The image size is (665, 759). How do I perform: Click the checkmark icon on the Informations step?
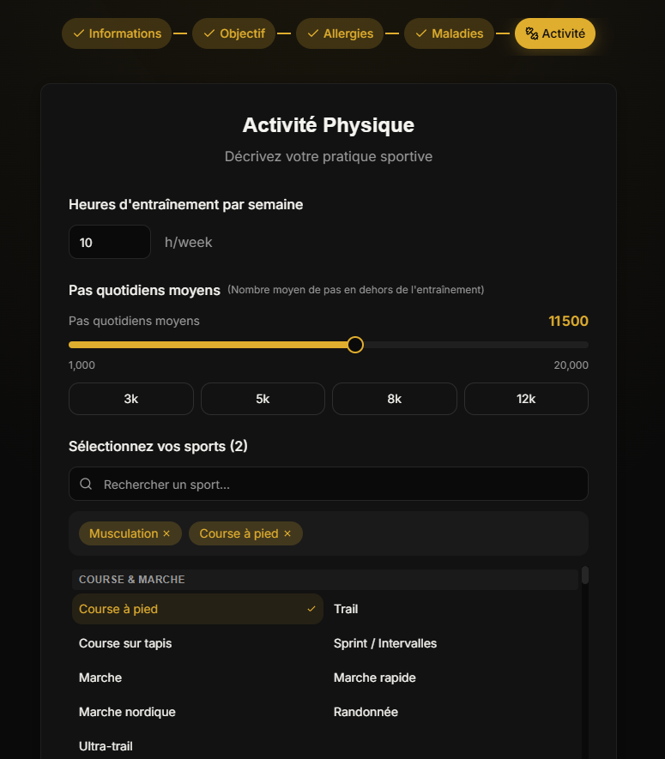79,33
